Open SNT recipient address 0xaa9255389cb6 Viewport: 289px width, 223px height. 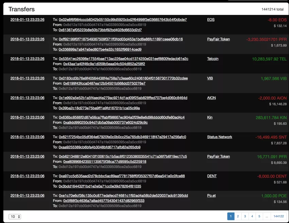[100, 147]
